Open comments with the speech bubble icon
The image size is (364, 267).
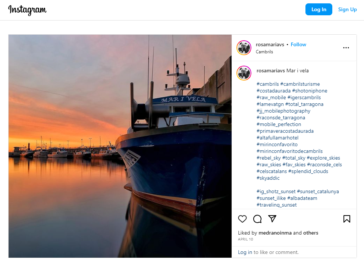[257, 219]
